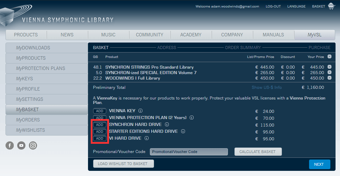
Task: Add VIENNA KEY to basket
Action: click(x=100, y=111)
